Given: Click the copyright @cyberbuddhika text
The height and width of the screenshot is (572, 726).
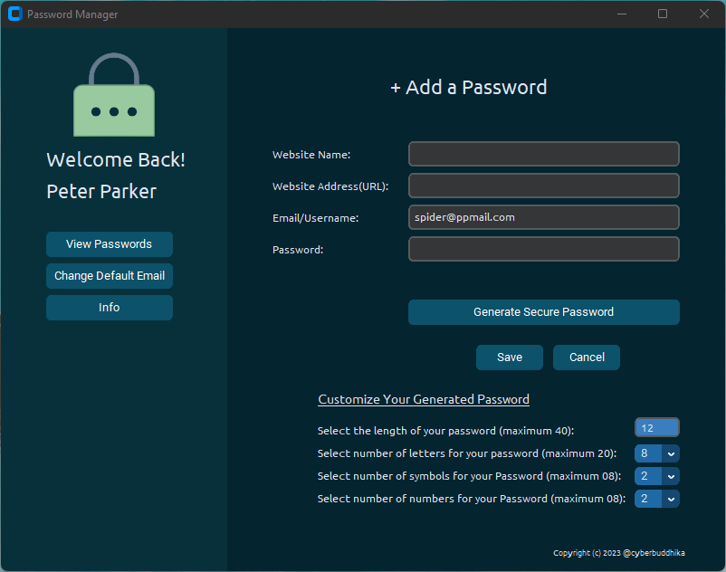Looking at the screenshot, I should (x=618, y=553).
